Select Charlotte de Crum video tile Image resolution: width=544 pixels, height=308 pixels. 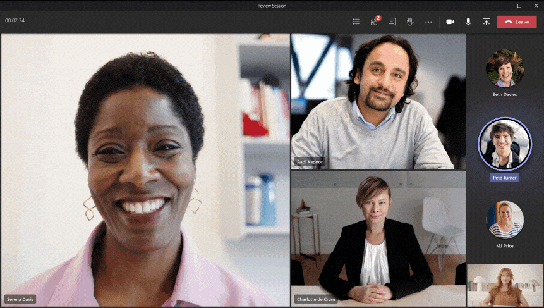tap(378, 237)
